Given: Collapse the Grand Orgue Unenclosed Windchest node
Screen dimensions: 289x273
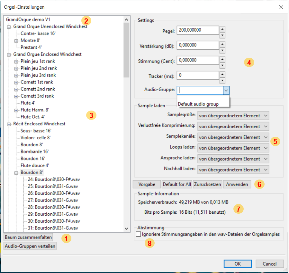Looking at the screenshot, I should coord(9,27).
